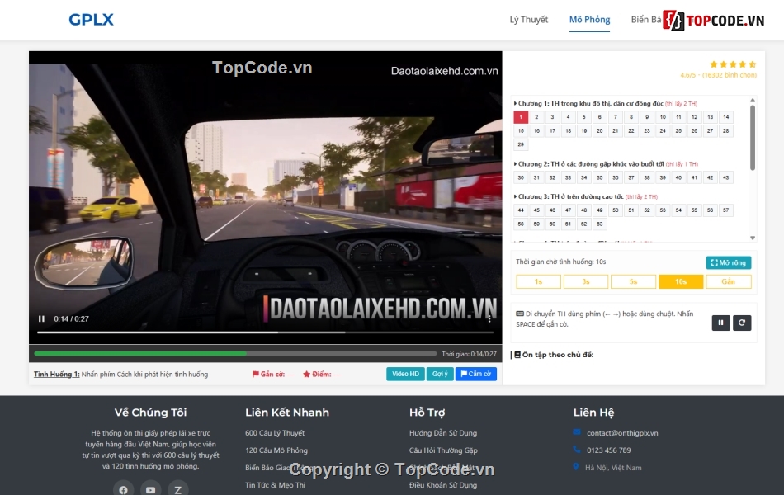Open the 'Mô Phỏng' tab
784x495 pixels.
pyautogui.click(x=589, y=20)
